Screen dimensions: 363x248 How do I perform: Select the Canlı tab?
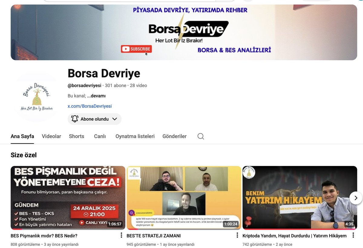coord(100,136)
